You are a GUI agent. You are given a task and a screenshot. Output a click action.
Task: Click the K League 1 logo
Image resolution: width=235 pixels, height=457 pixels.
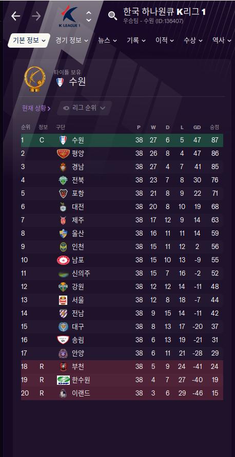coord(69,16)
